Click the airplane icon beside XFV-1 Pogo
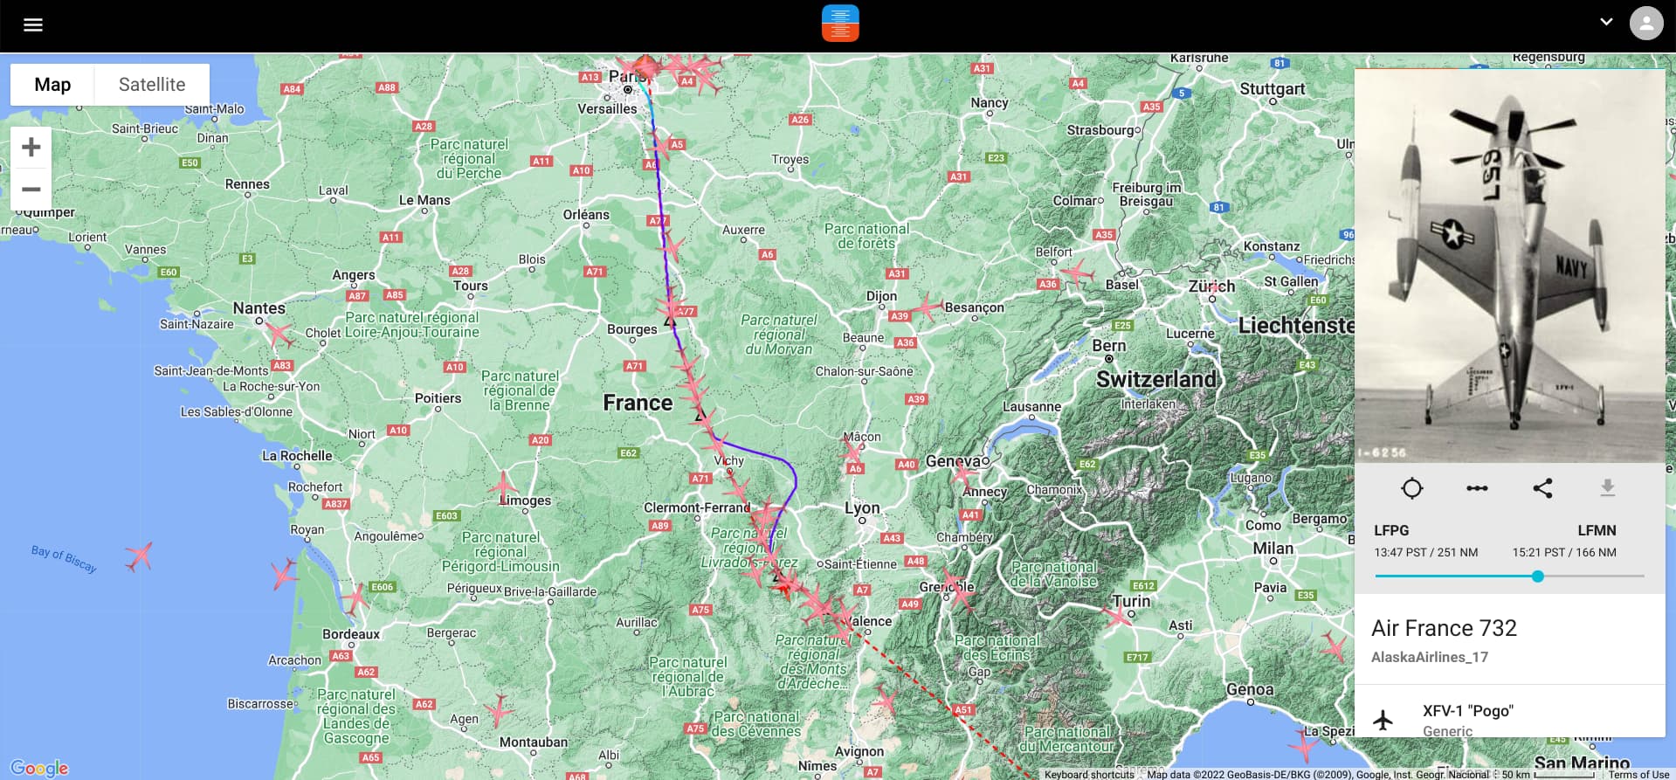 coord(1383,720)
